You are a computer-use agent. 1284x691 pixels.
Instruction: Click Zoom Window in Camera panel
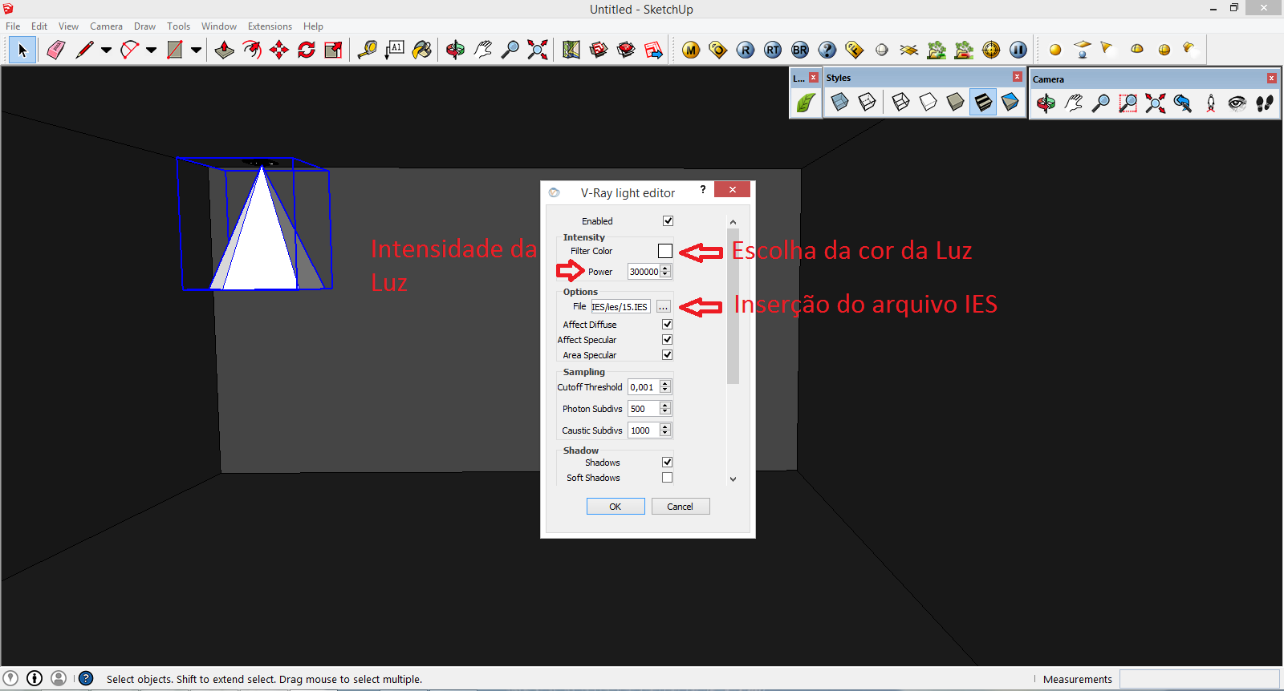1128,103
